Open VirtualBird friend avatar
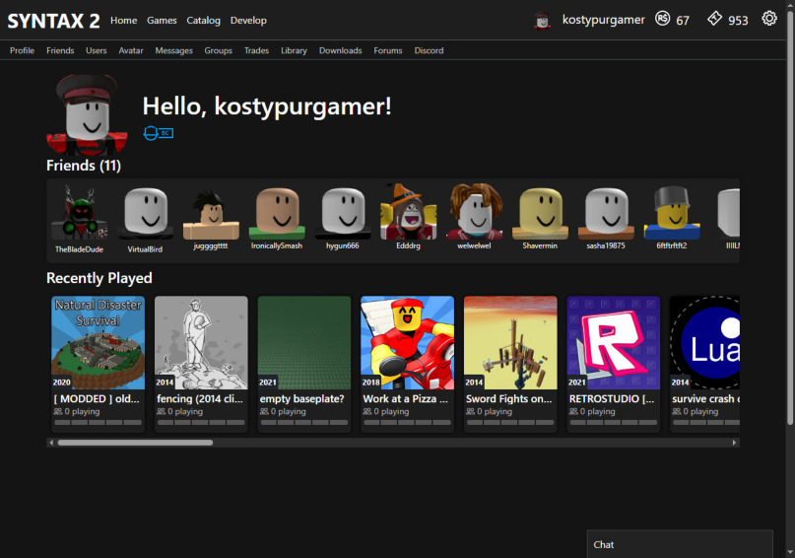Screen dimensions: 795x558 [145, 213]
